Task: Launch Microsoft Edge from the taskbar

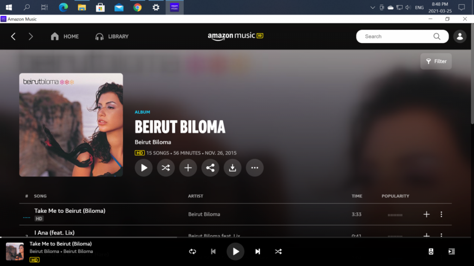Action: 63,7
